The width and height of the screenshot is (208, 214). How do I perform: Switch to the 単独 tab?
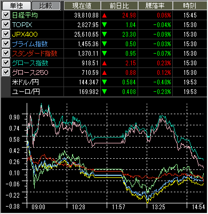[x=16, y=6]
